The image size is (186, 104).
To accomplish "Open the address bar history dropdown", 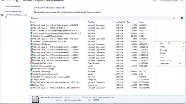I will click(152, 1).
